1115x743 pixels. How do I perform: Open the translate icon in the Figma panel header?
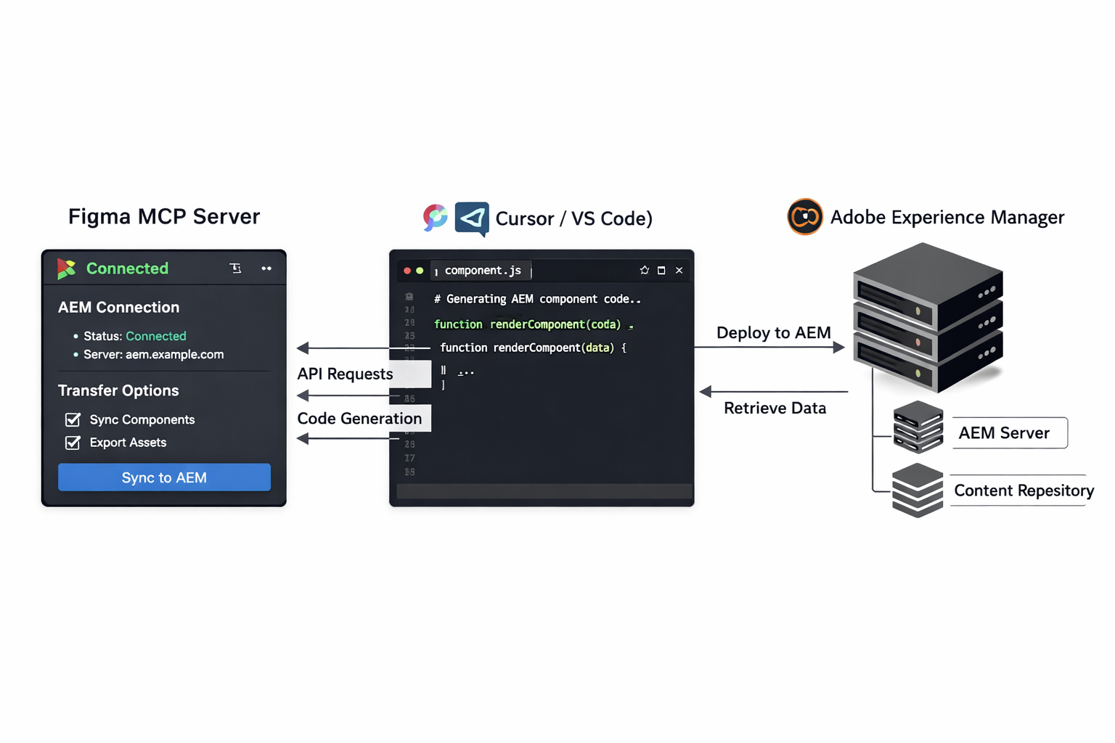235,268
